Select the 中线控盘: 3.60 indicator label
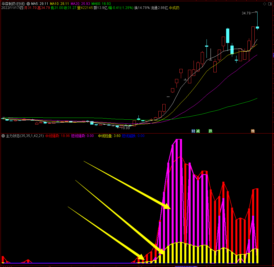This screenshot has height=267, width=274. [x=109, y=136]
